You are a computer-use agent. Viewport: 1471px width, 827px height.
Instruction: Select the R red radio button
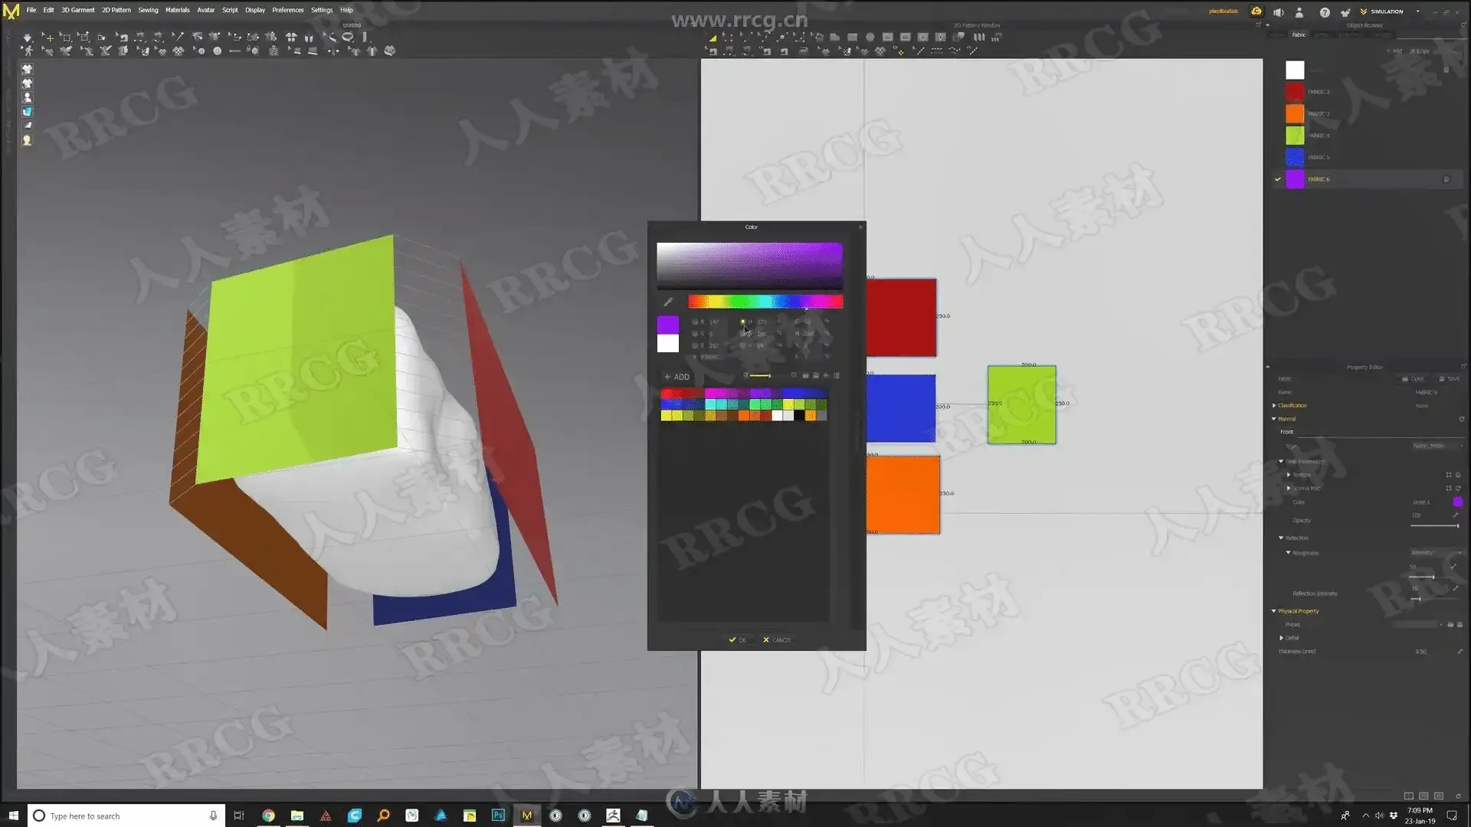(x=695, y=322)
